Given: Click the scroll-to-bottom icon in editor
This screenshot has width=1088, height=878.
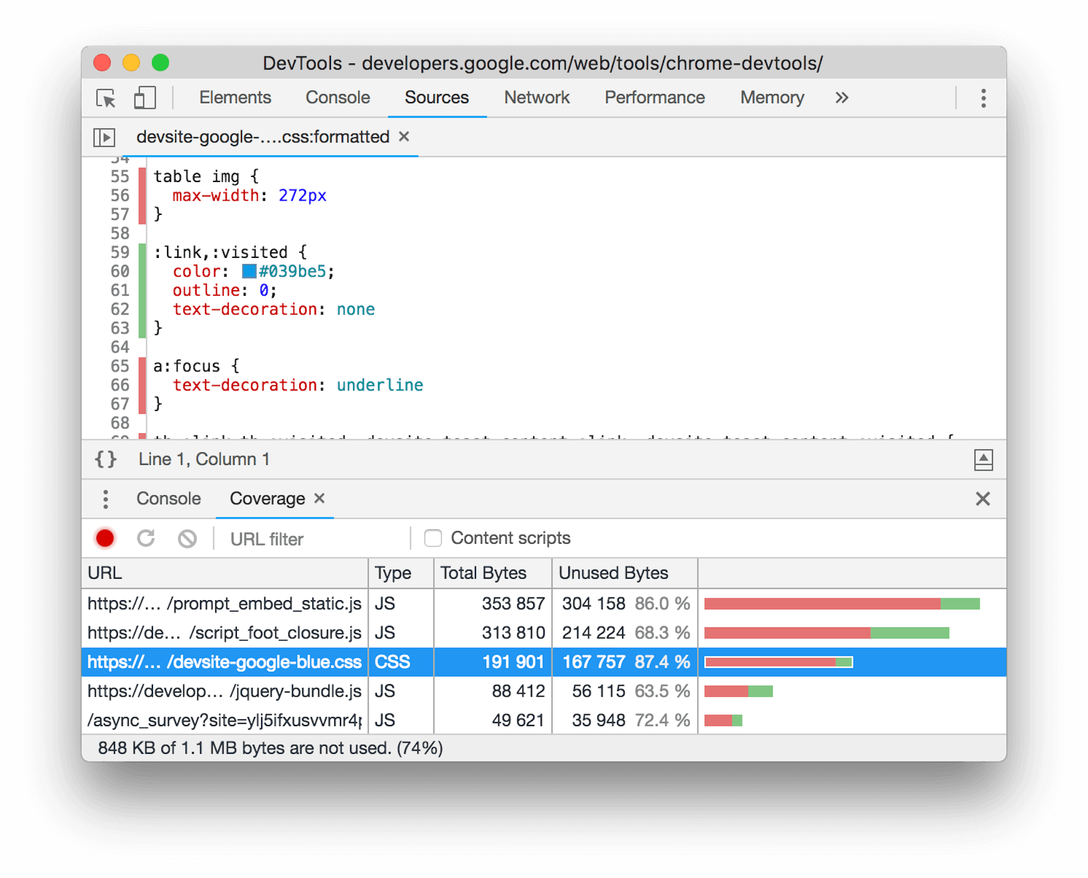Looking at the screenshot, I should pyautogui.click(x=983, y=460).
